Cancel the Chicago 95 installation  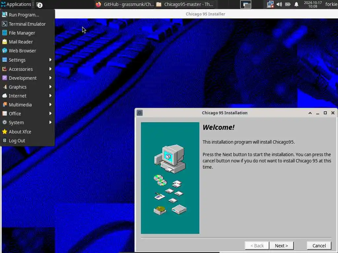(x=319, y=246)
